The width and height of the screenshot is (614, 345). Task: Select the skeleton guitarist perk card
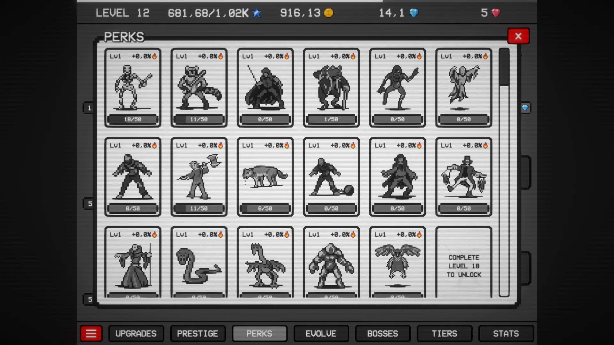(x=133, y=88)
